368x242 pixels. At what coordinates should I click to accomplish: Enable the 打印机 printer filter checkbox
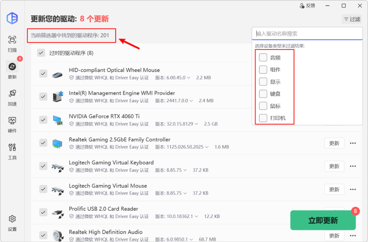[263, 118]
